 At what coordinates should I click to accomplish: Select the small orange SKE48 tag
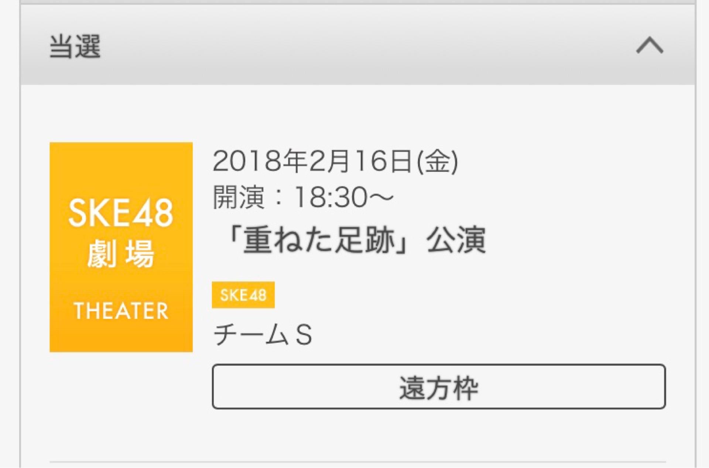[x=243, y=295]
